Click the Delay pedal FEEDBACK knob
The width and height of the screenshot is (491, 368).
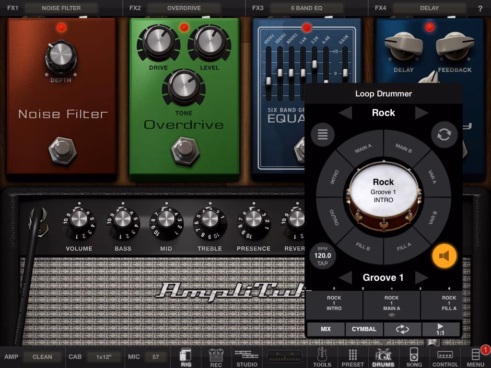point(455,46)
